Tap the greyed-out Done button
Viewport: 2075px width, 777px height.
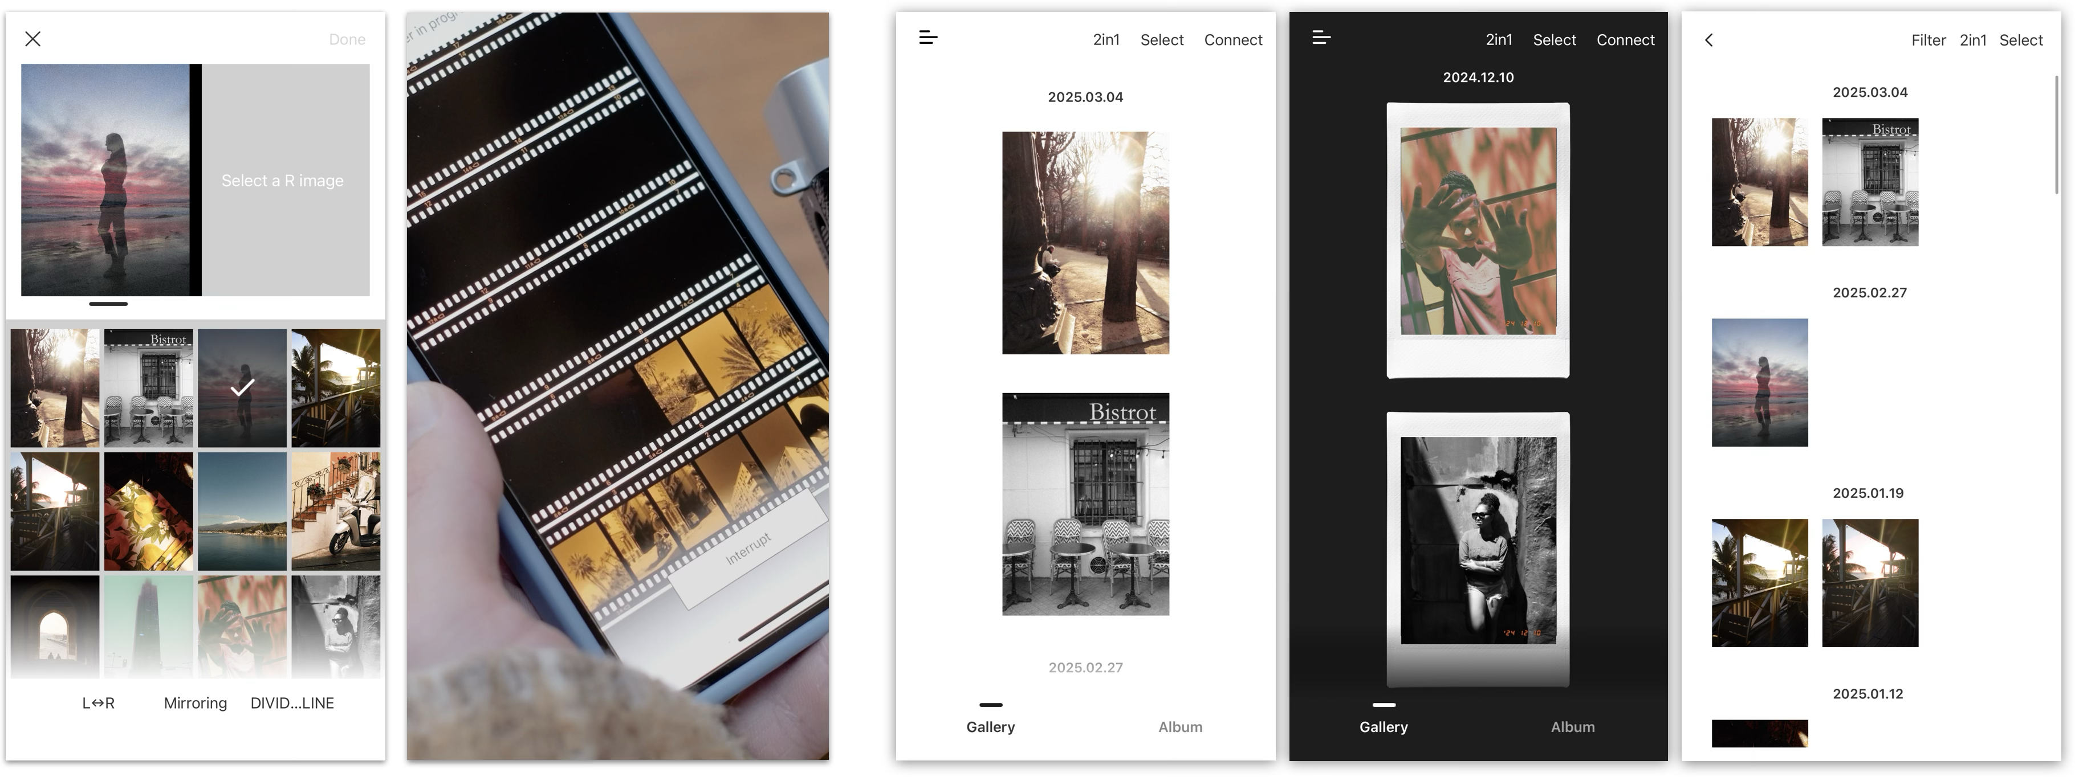(x=347, y=39)
